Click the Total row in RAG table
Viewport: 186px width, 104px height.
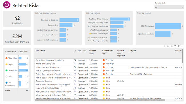coord(17,91)
